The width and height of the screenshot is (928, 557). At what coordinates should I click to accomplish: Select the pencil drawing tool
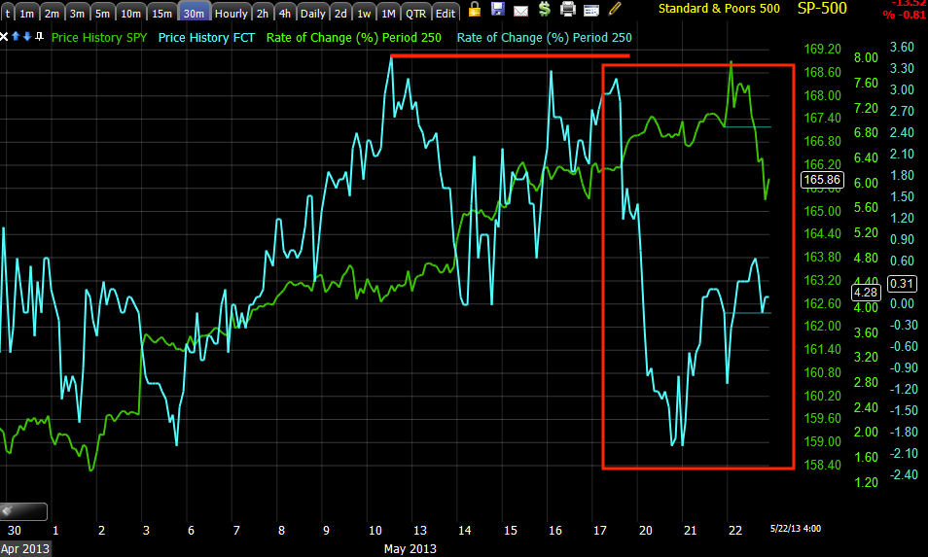pyautogui.click(x=615, y=9)
